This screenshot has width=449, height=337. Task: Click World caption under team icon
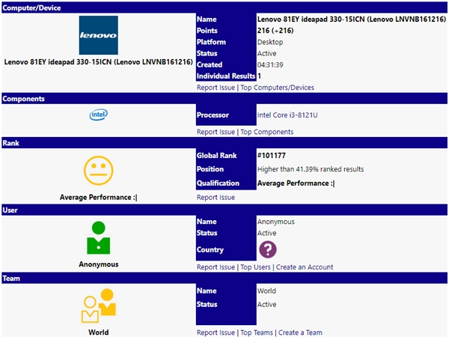99,333
